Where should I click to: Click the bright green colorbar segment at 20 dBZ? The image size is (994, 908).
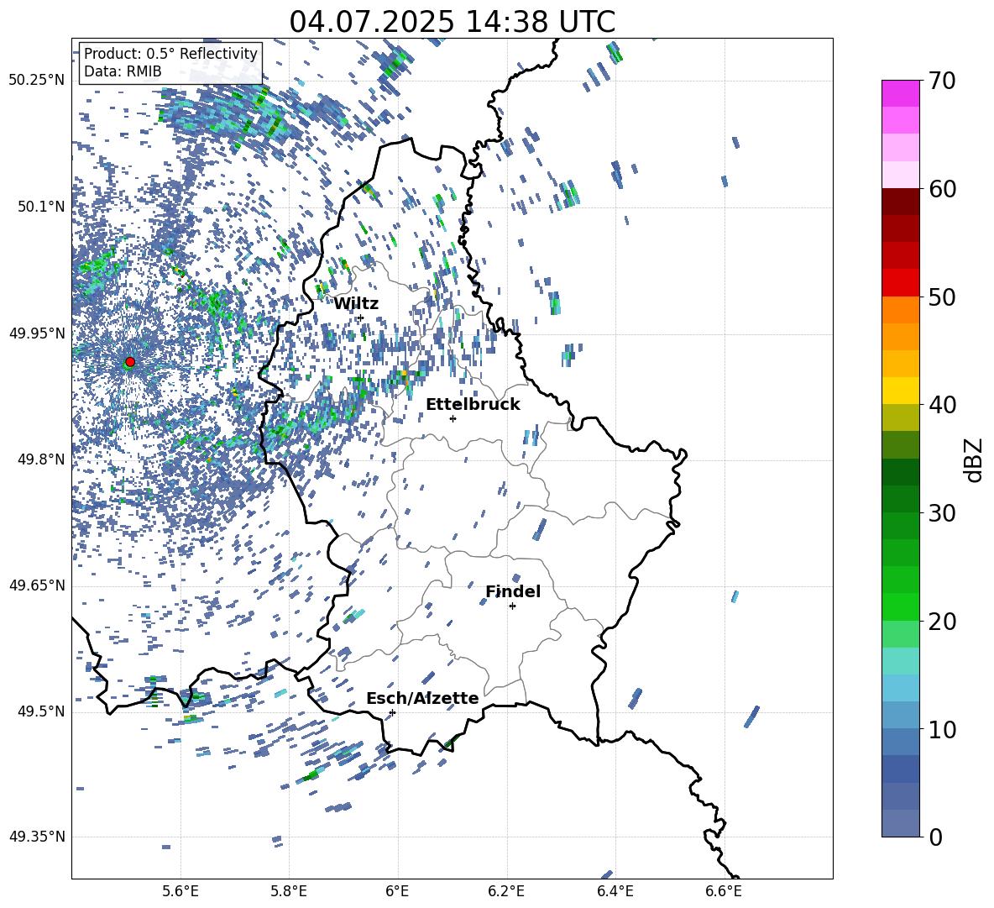coord(901,606)
